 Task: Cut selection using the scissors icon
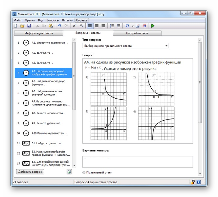[37, 26]
